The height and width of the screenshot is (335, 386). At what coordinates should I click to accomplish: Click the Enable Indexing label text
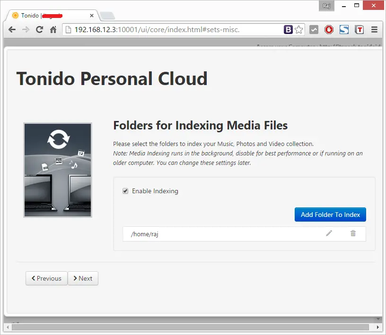click(x=155, y=191)
